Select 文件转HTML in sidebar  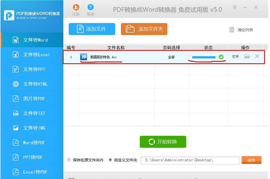[32, 84]
